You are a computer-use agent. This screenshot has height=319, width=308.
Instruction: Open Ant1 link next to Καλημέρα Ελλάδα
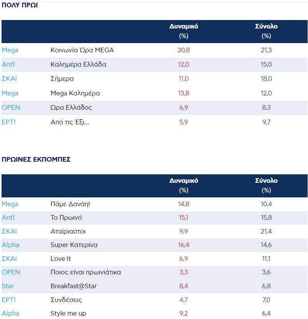click(x=8, y=64)
